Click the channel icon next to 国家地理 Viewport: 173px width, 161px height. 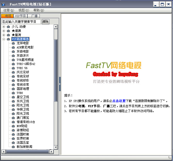[13, 89]
